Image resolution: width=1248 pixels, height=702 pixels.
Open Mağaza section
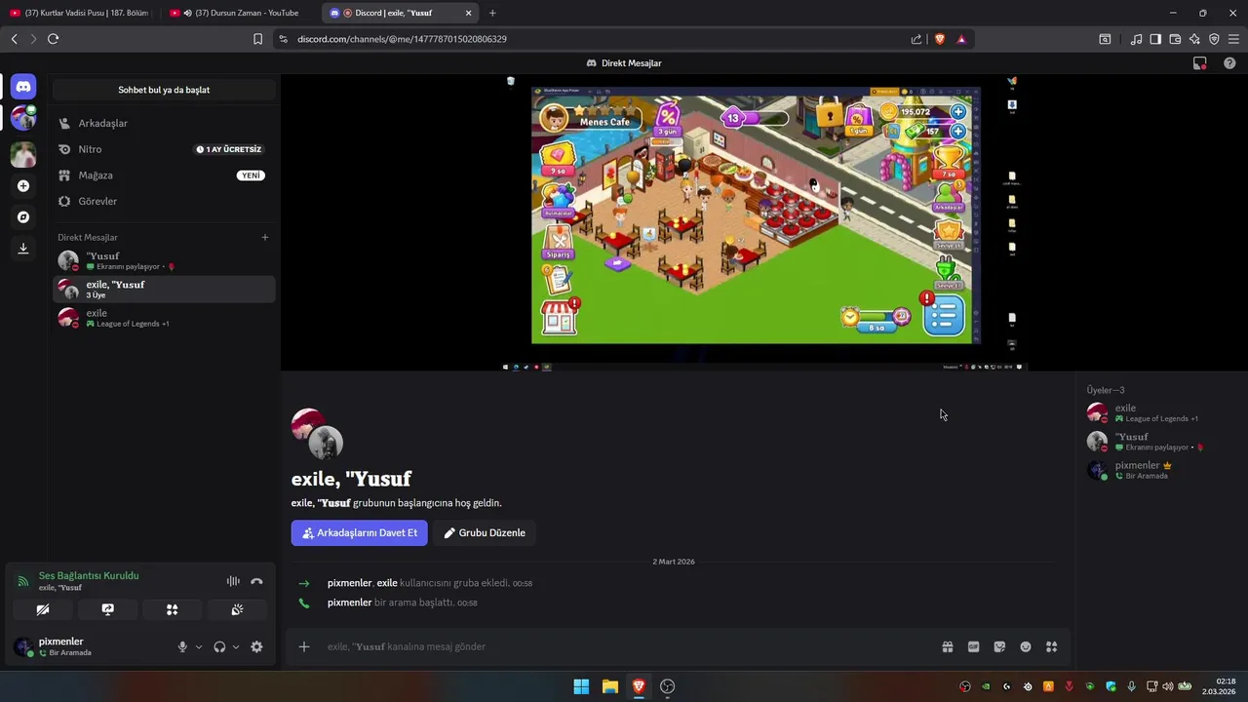(164, 175)
